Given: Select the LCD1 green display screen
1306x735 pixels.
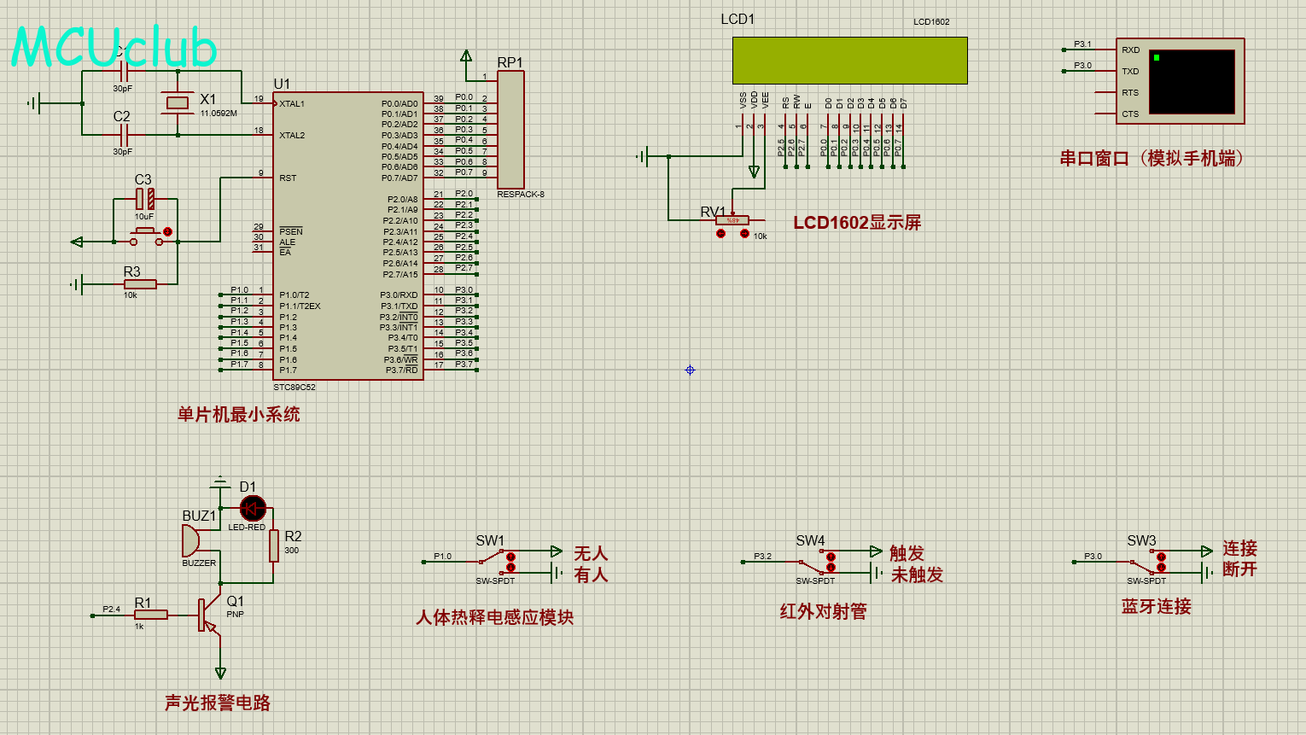Looking at the screenshot, I should [850, 60].
